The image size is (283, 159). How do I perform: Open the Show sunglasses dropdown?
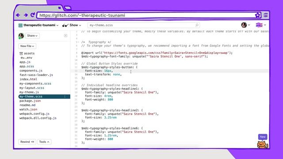pos(72,25)
